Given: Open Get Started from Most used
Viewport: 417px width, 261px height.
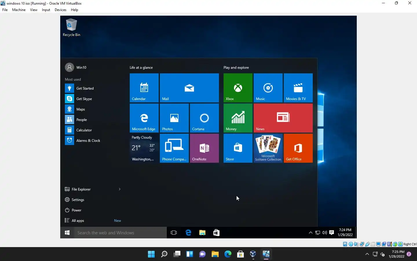Looking at the screenshot, I should click(x=93, y=88).
